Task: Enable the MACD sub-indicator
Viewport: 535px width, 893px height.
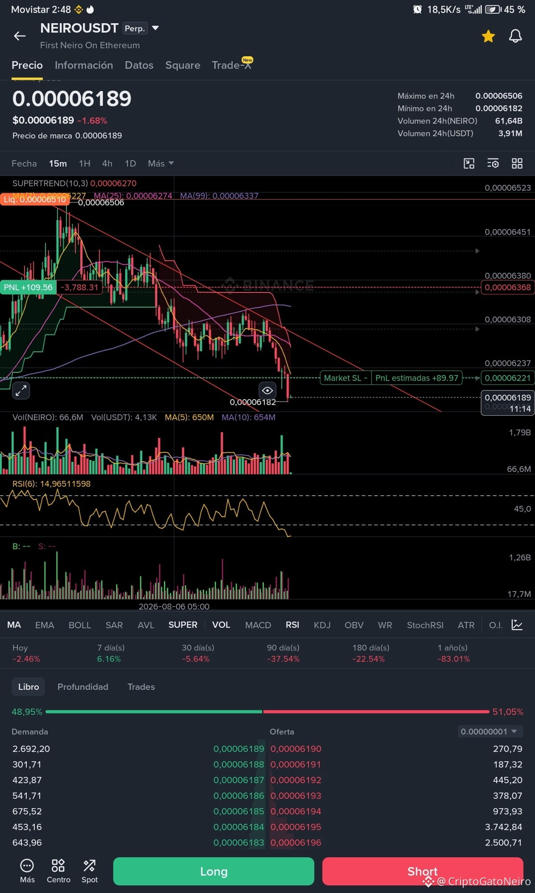Action: pos(258,625)
